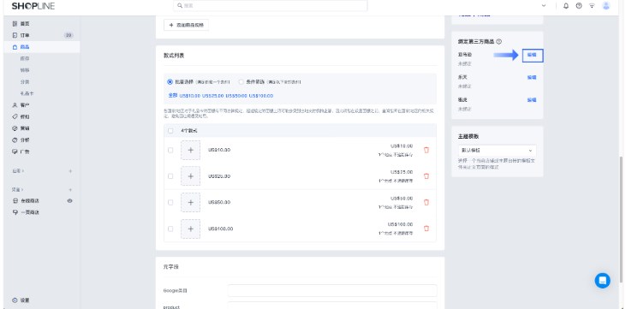Delete the US$10.00 variant
The image size is (626, 309).
click(426, 150)
